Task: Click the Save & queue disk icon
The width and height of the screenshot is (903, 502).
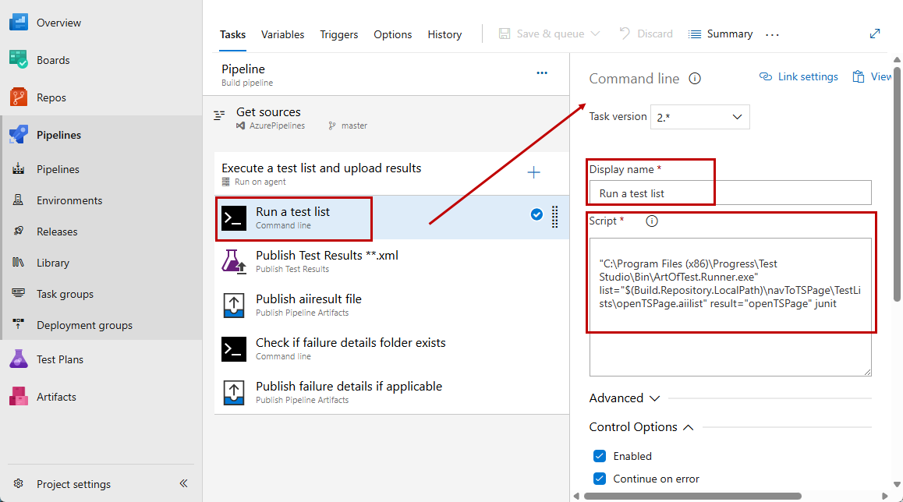Action: click(x=505, y=34)
